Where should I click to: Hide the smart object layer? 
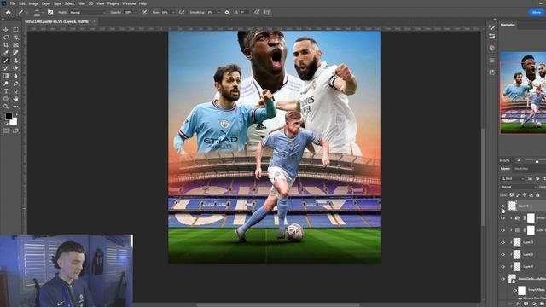[x=502, y=279]
